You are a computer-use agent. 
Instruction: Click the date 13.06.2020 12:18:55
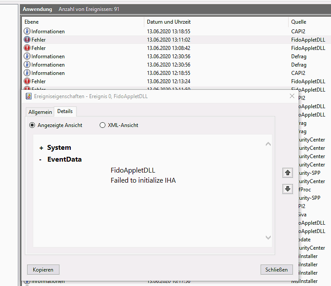[x=168, y=73]
